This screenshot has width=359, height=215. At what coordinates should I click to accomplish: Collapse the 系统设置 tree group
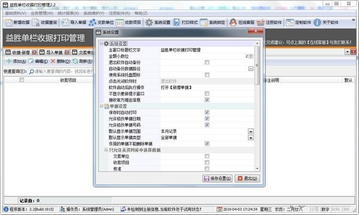pos(102,43)
